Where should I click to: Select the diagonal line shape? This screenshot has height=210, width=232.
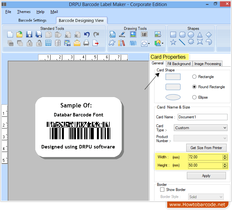[182, 42]
